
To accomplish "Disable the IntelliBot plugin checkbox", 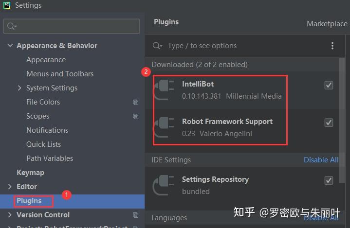I will pyautogui.click(x=329, y=85).
